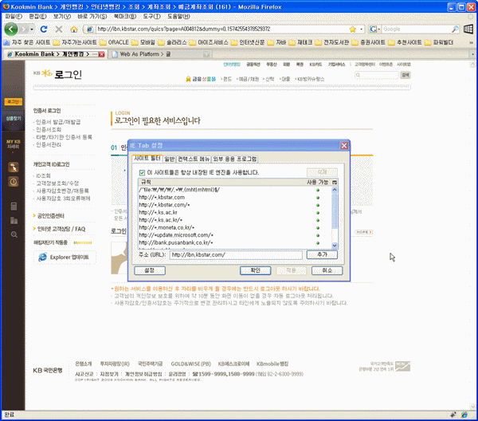Open the 모바일 bookmarks folder
Image resolution: width=478 pixels, height=421 pixels.
pyautogui.click(x=143, y=42)
